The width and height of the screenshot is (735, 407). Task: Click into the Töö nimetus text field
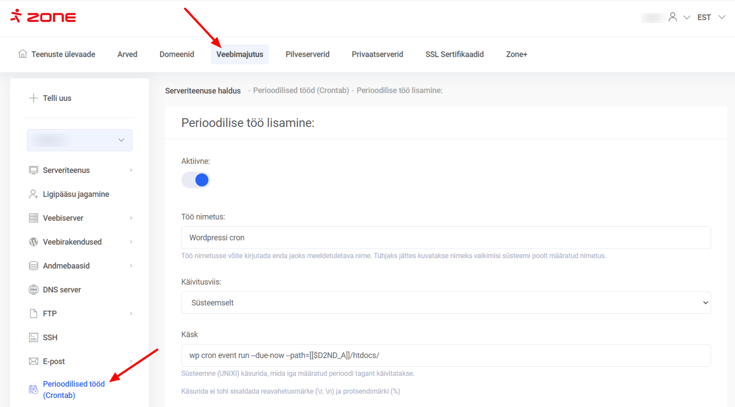(446, 238)
